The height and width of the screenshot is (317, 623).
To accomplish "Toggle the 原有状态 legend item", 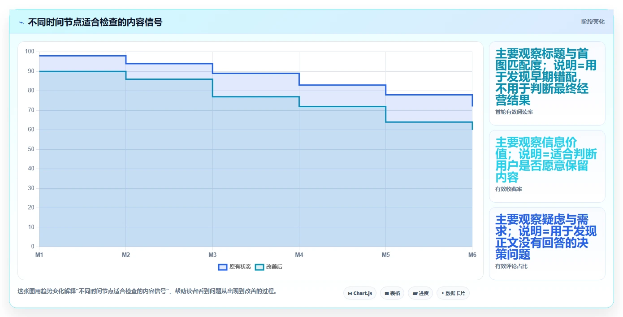I will point(234,267).
